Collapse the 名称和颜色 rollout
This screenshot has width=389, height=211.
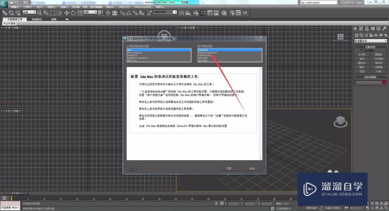tap(370, 77)
